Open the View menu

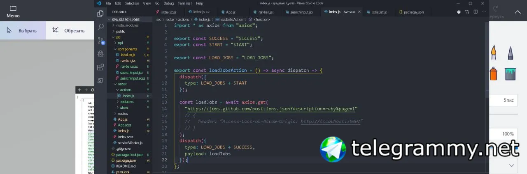[147, 3]
